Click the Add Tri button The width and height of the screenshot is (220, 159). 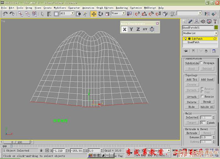pyautogui.click(x=192, y=79)
